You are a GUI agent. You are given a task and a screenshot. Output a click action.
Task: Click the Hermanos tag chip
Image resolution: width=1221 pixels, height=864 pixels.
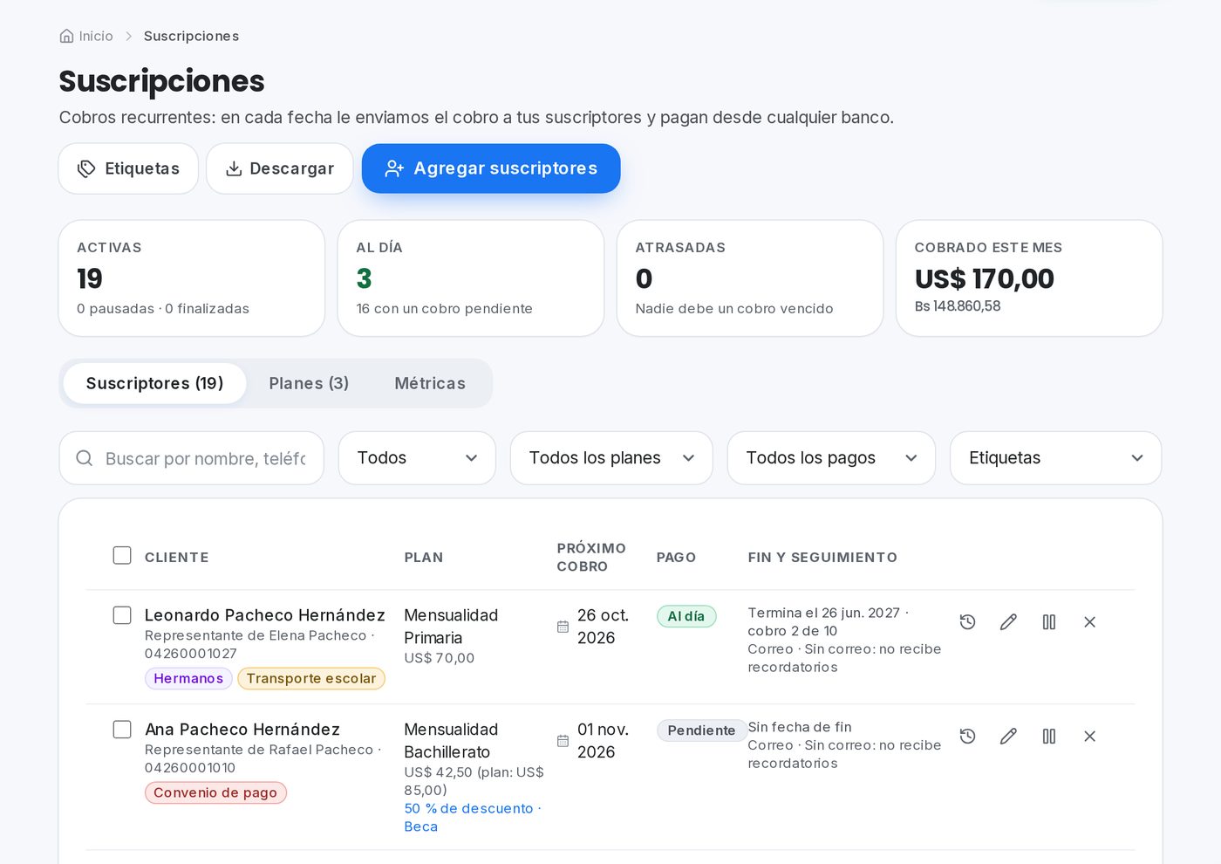(188, 679)
